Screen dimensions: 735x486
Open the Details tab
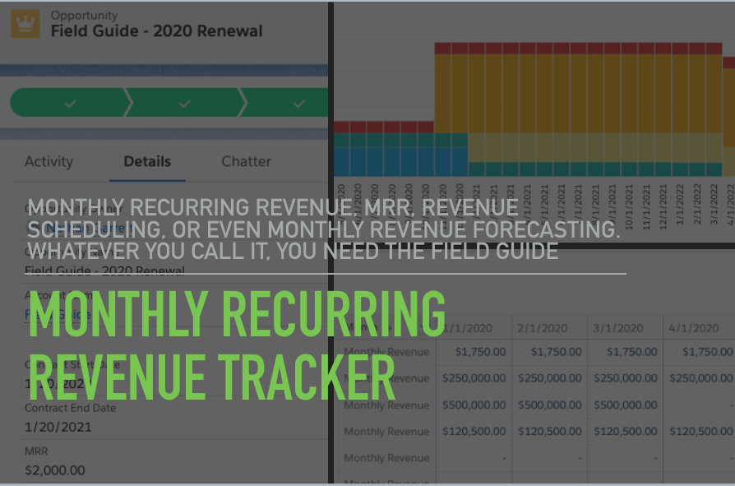tap(147, 161)
